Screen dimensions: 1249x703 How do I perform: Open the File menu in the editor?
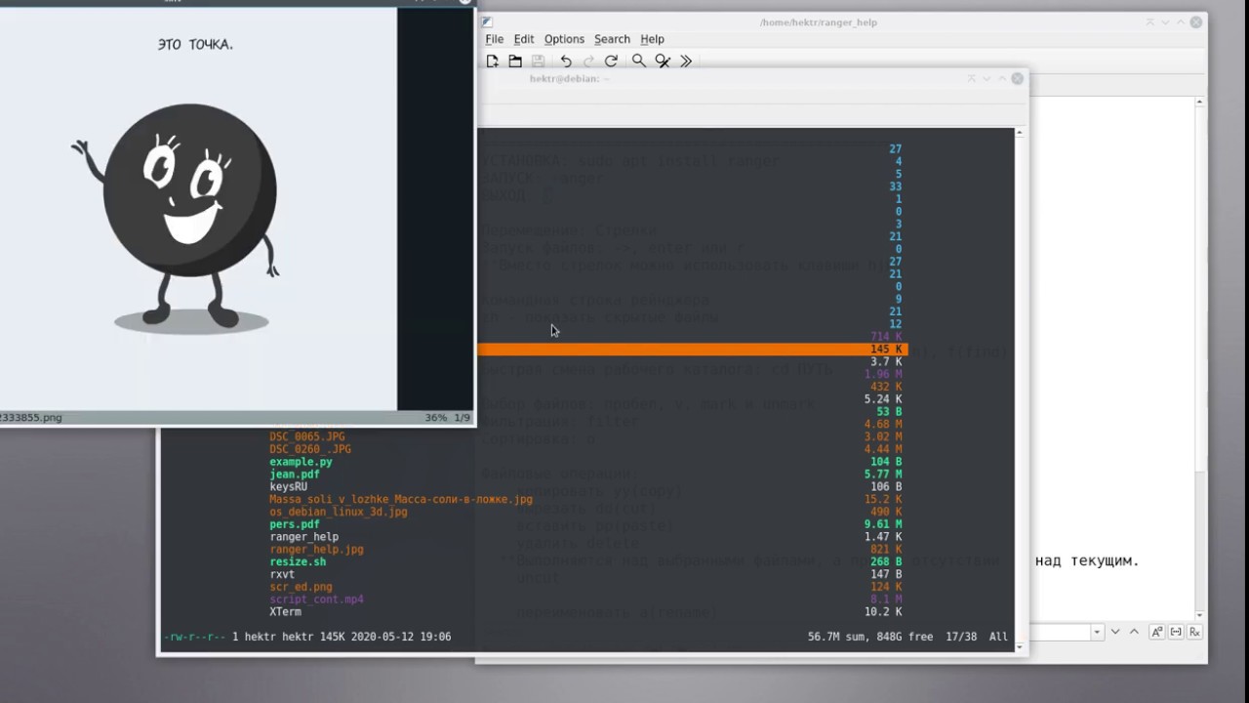(x=495, y=39)
